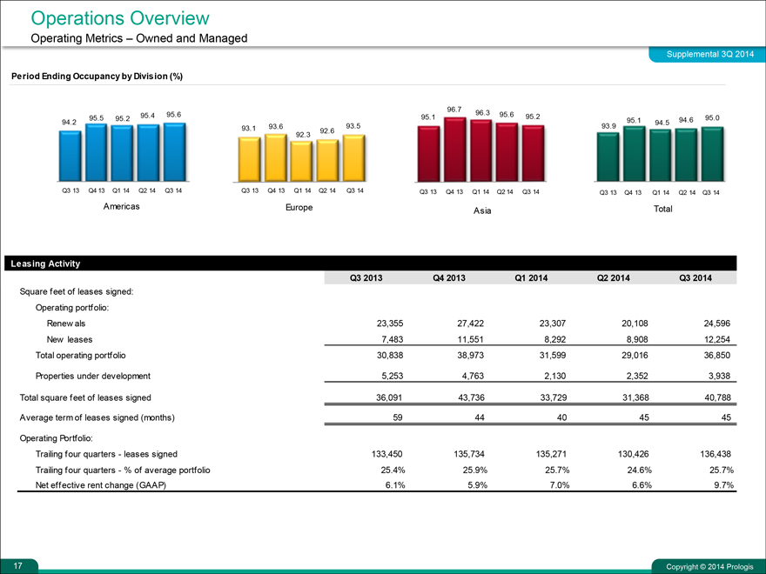The image size is (766, 574).
Task: Click the Europe chart caption
Action: 299,208
